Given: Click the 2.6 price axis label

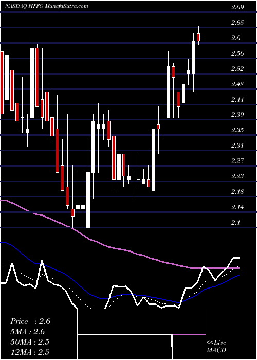Looking at the screenshot, I should click(235, 38).
